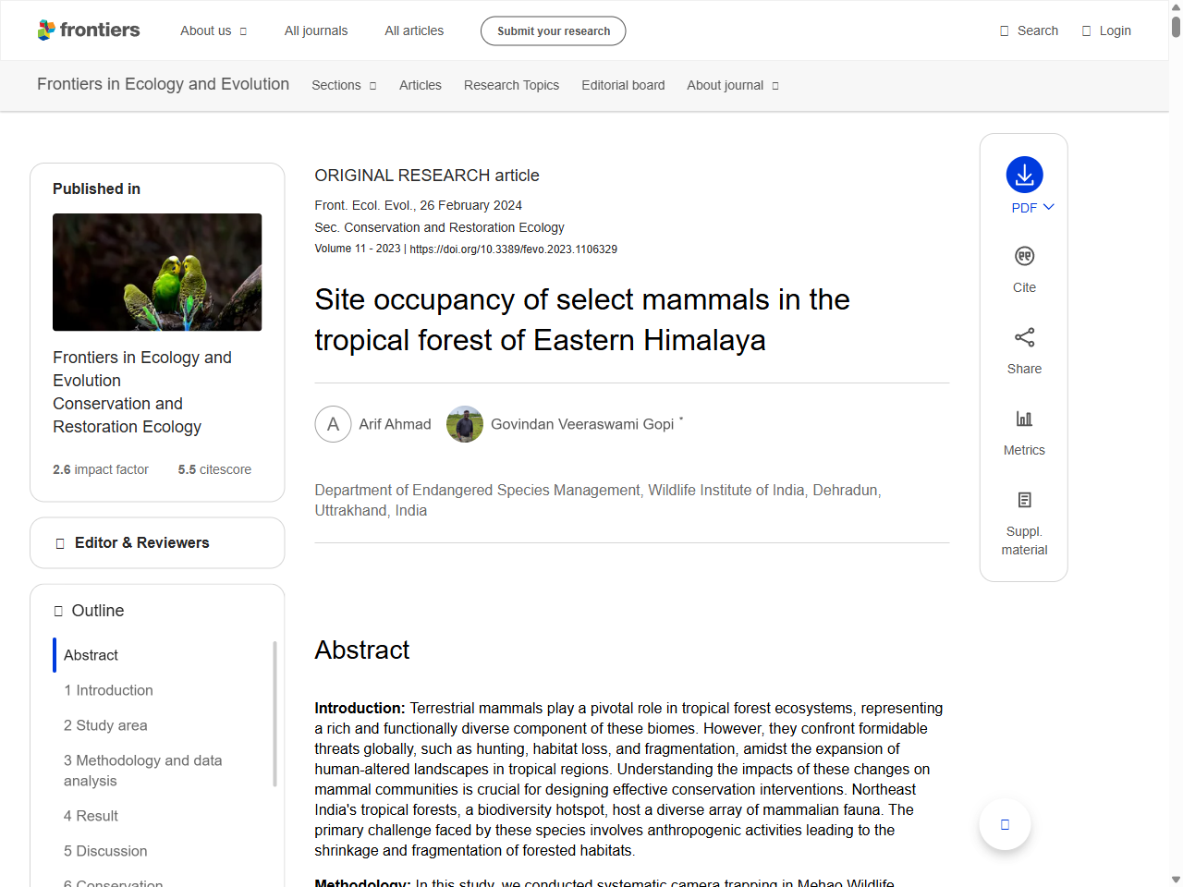Go to the All journals page

(x=315, y=30)
